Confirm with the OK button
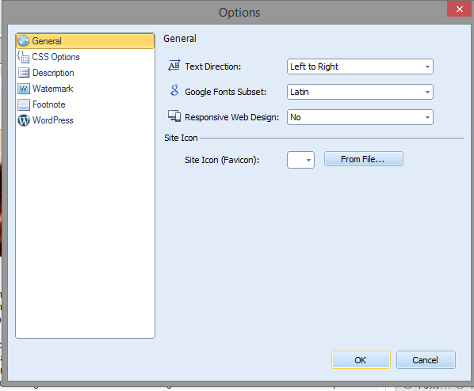This screenshot has width=474, height=391. 361,360
